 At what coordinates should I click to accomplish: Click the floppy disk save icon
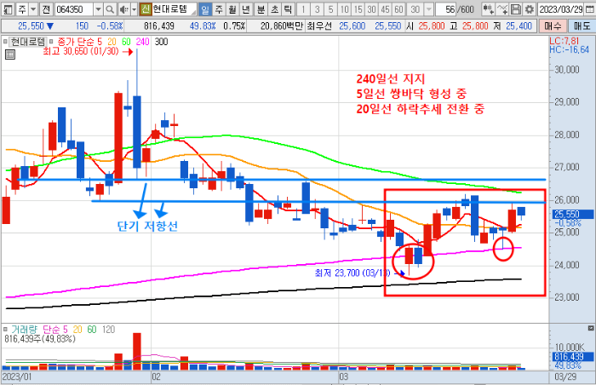tap(515, 9)
